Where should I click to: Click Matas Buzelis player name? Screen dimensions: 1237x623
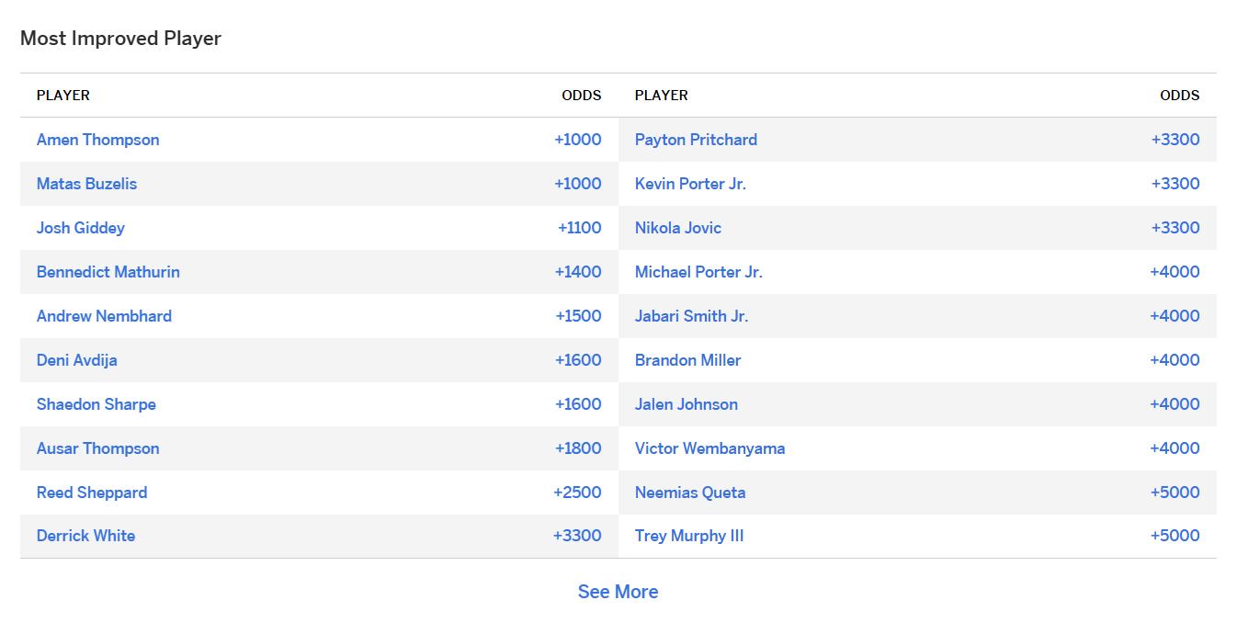point(86,184)
